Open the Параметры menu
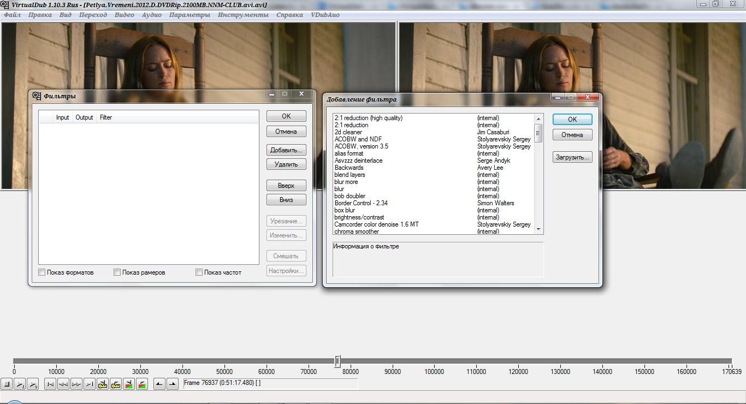The width and height of the screenshot is (746, 404). (190, 15)
